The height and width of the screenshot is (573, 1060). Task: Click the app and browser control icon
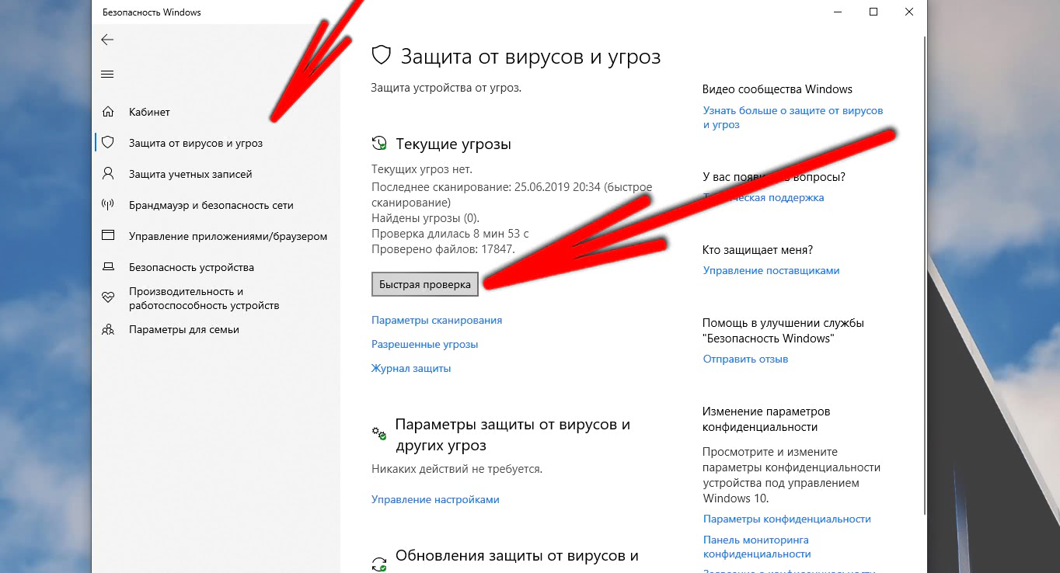pos(108,236)
